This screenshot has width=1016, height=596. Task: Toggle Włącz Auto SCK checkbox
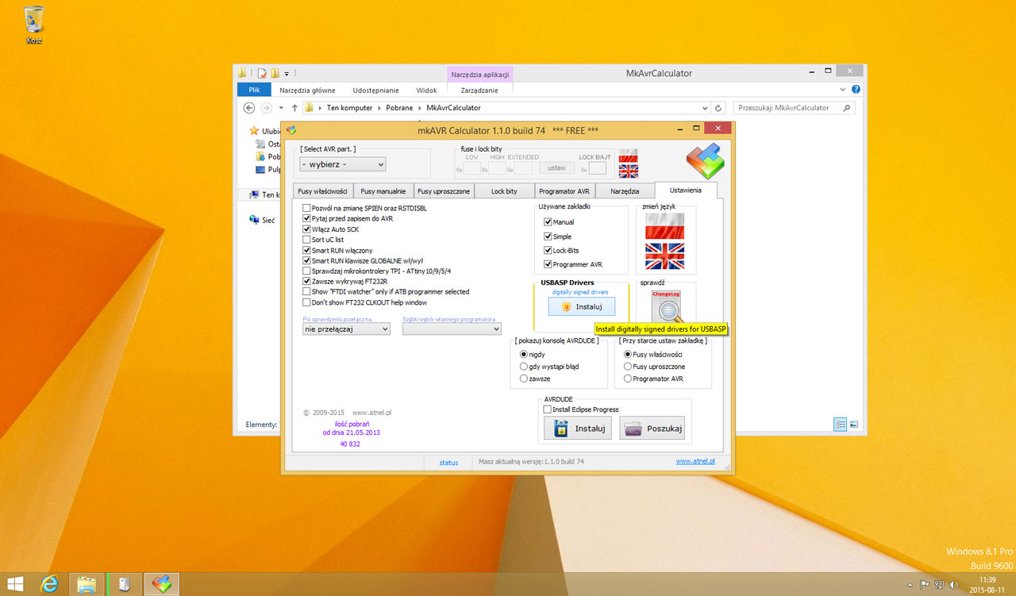point(306,229)
